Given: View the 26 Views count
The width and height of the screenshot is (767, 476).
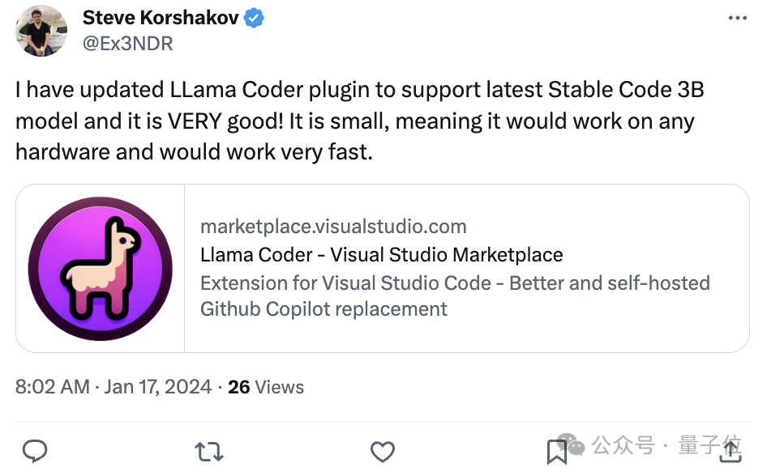Looking at the screenshot, I should point(266,387).
